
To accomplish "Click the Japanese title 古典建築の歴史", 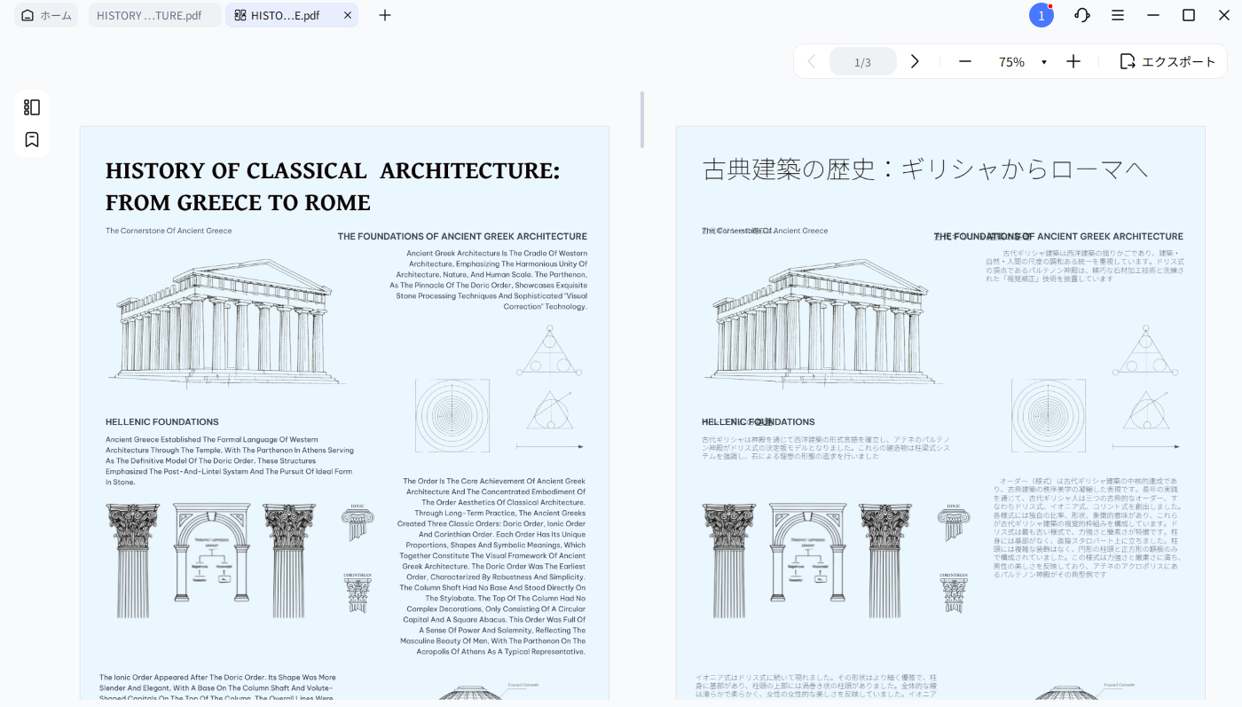I will [925, 169].
